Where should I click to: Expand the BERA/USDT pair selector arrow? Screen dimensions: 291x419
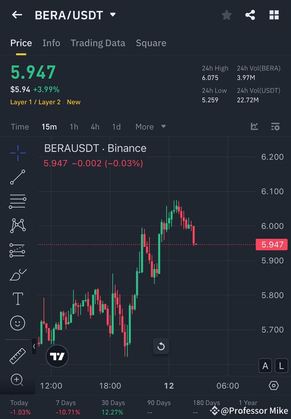[113, 15]
